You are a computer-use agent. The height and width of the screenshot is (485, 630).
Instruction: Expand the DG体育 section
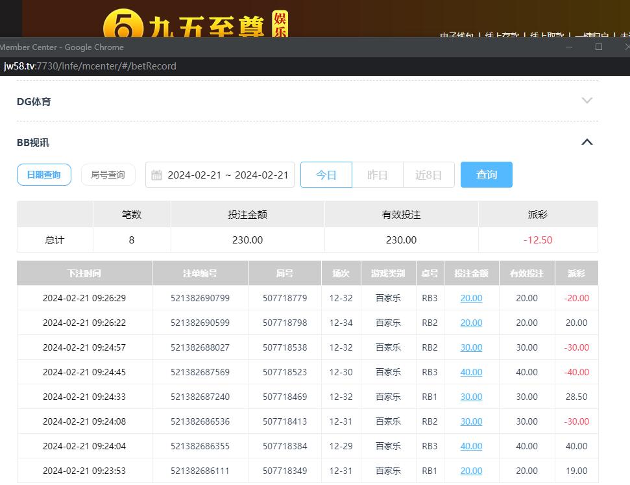coord(587,101)
